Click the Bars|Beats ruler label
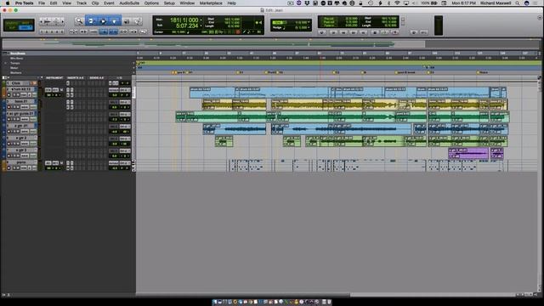The height and width of the screenshot is (306, 544). tap(18, 54)
